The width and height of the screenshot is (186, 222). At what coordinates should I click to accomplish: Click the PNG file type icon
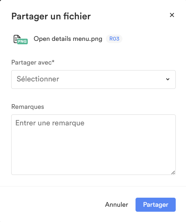[21, 40]
